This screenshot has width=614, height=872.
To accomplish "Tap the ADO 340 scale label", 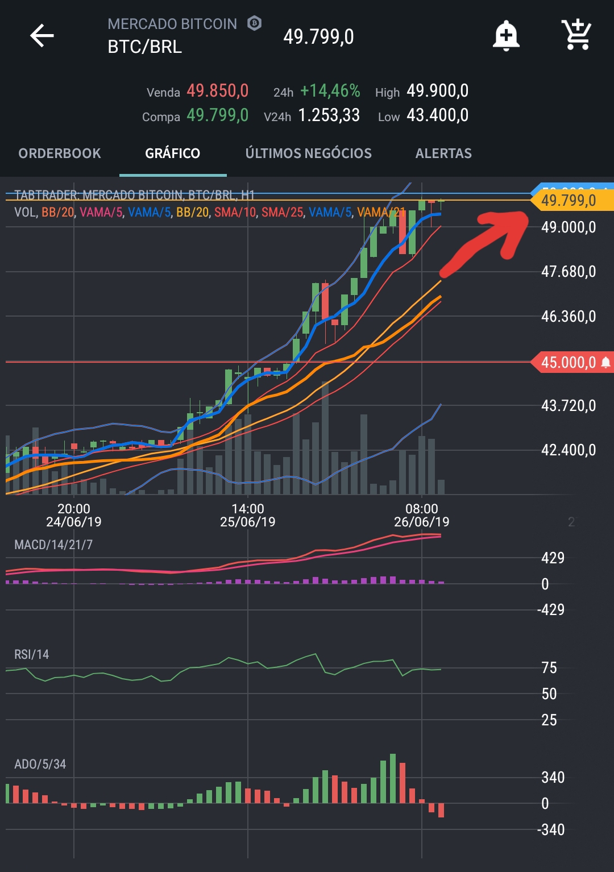I will click(553, 778).
